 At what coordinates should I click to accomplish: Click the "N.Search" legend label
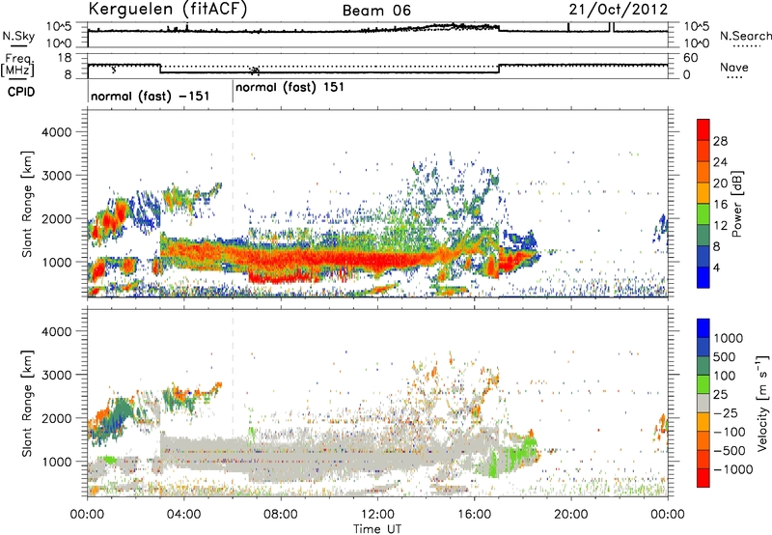pyautogui.click(x=745, y=36)
